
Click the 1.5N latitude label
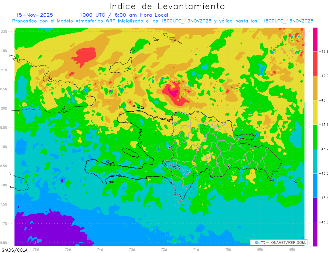pos(4,51)
